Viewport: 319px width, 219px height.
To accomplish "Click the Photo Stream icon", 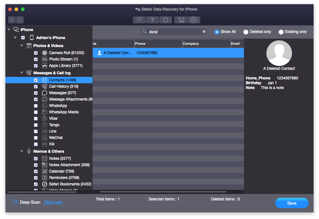I will point(45,59).
